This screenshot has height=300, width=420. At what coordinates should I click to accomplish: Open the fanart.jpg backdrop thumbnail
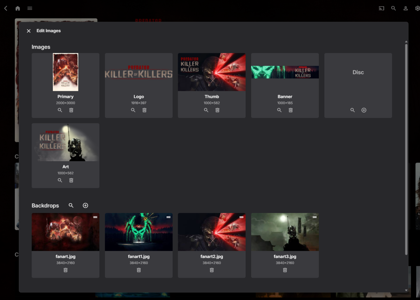click(65, 232)
